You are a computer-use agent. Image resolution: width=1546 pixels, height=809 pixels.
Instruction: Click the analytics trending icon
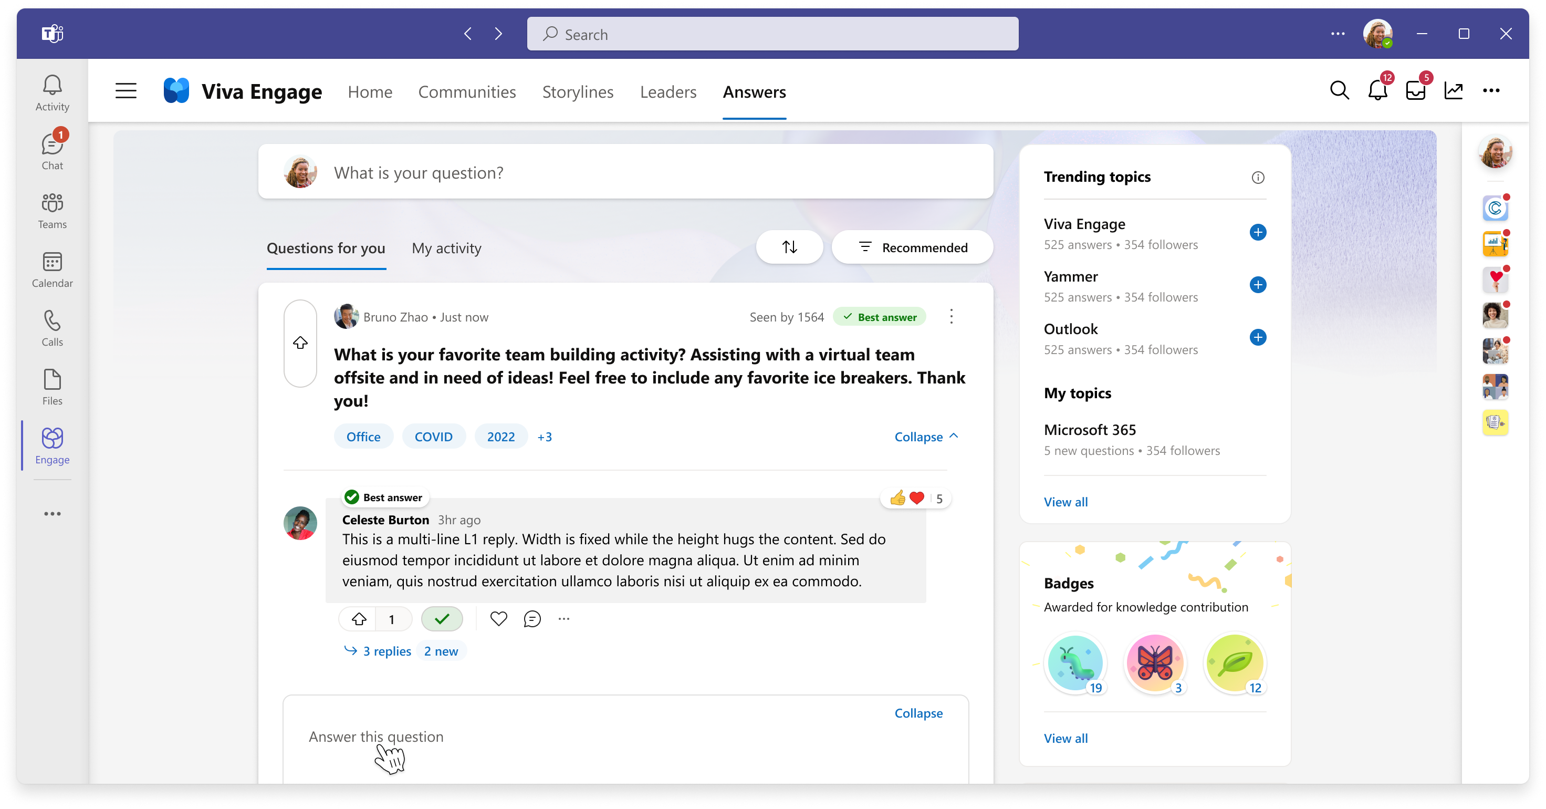coord(1453,91)
